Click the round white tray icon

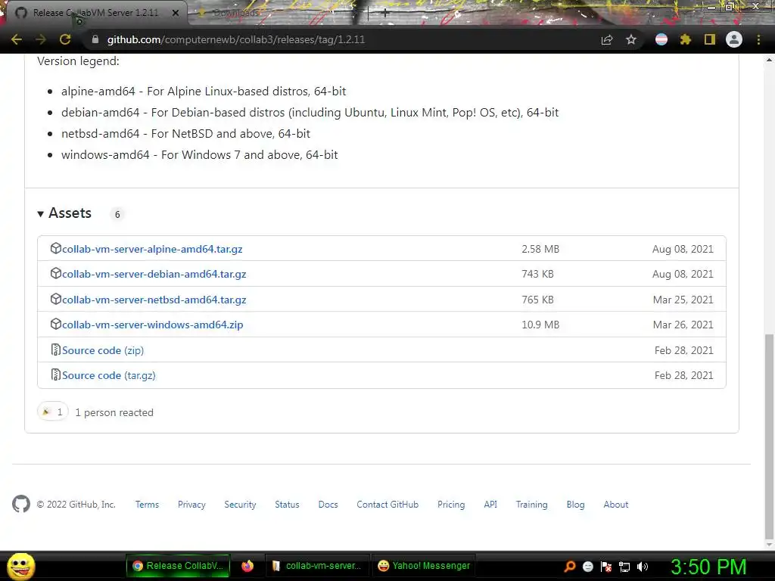tap(587, 567)
